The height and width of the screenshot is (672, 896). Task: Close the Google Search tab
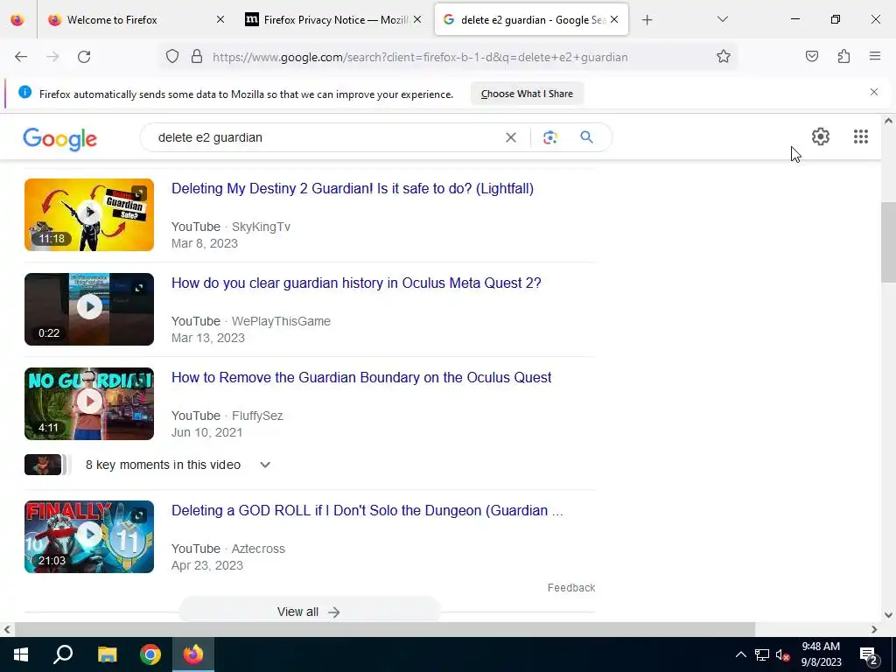(614, 20)
